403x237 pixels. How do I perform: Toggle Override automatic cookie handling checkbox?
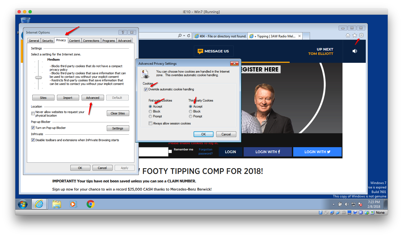(x=146, y=90)
